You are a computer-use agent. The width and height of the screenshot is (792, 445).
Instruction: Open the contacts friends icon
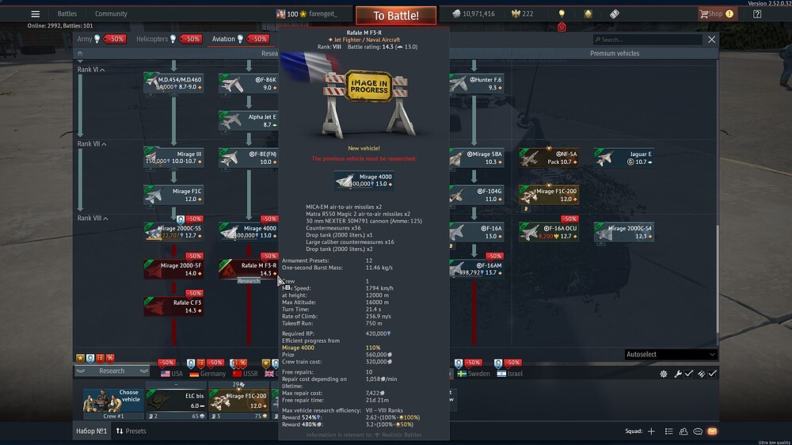(x=682, y=432)
